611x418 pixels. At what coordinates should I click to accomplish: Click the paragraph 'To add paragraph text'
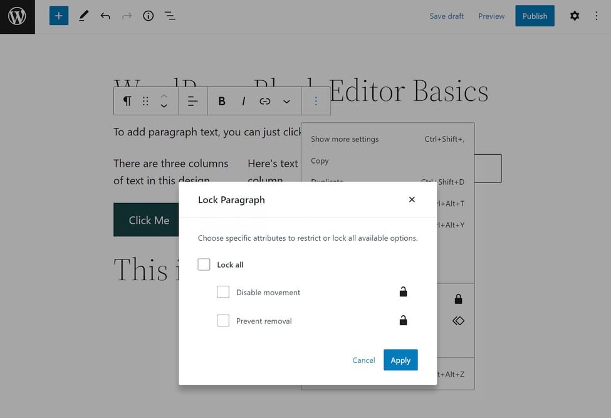tap(207, 132)
